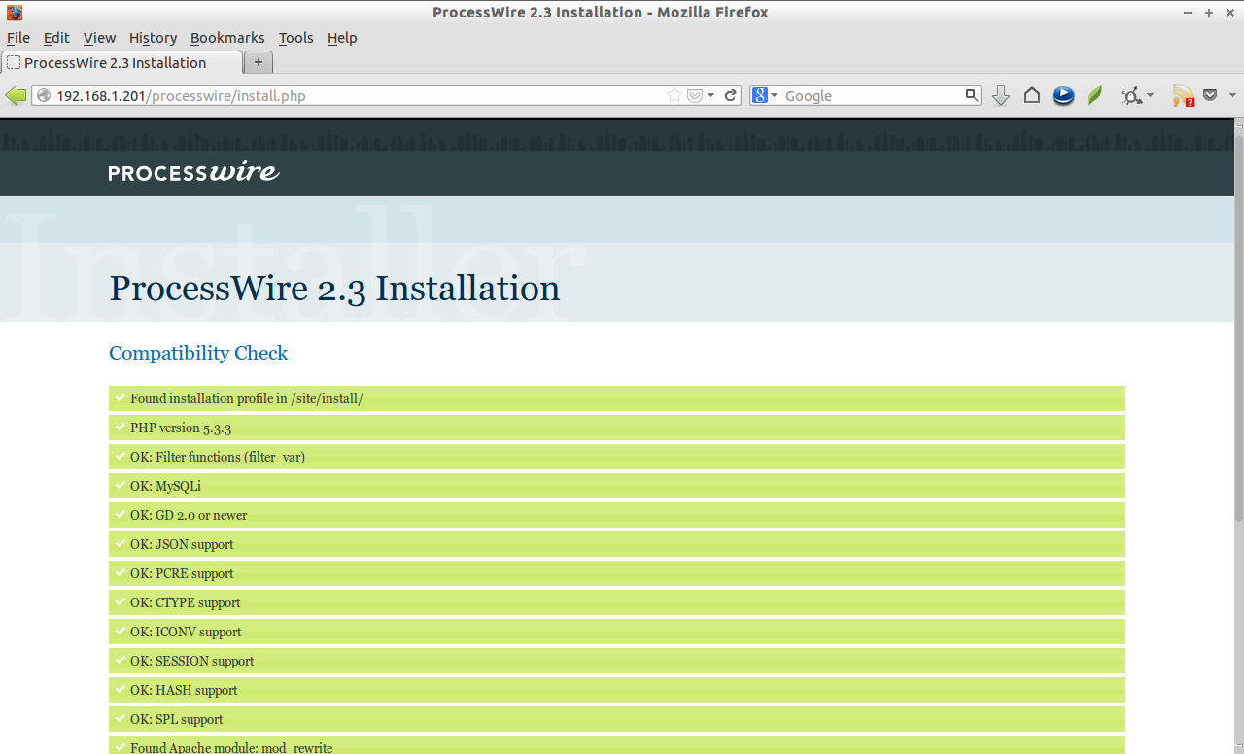Open the URL history dropdown arrow
This screenshot has height=754, width=1244.
click(710, 95)
